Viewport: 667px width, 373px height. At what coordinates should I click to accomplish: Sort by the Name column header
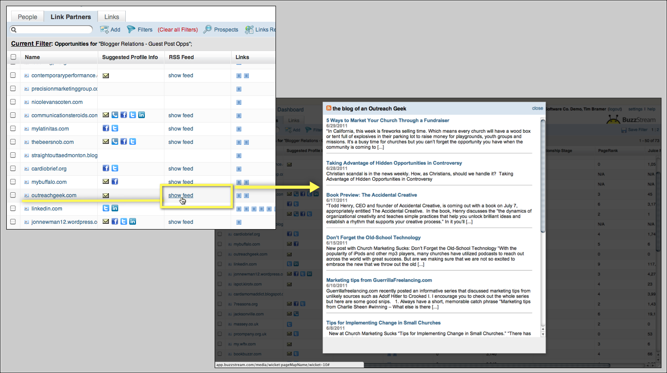pos(32,57)
